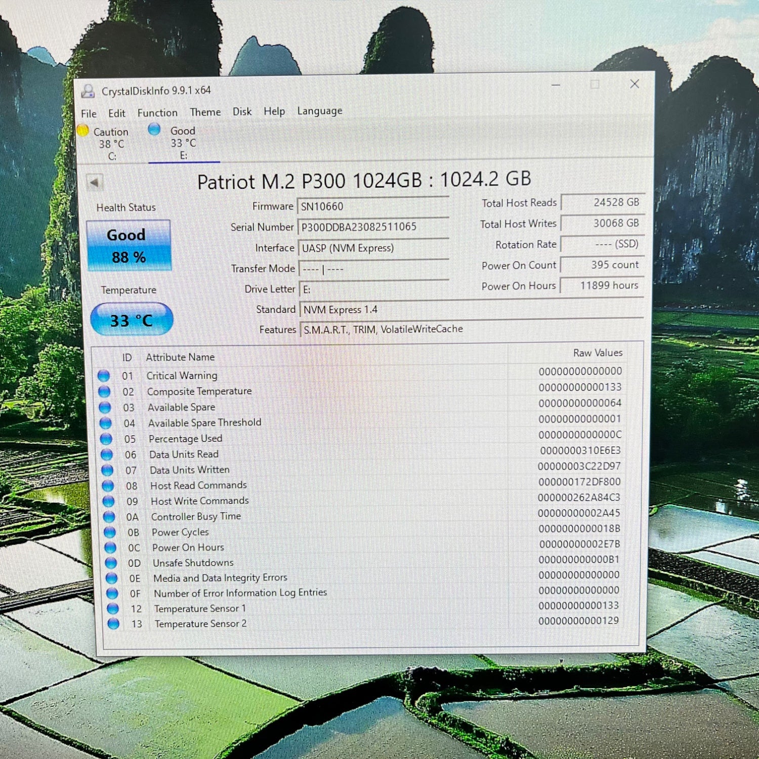The image size is (759, 759).
Task: Click the Drive Letter field
Action: point(374,289)
